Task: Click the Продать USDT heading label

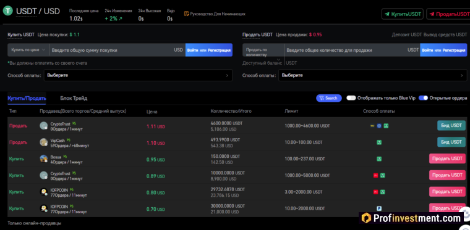Action: [257, 35]
